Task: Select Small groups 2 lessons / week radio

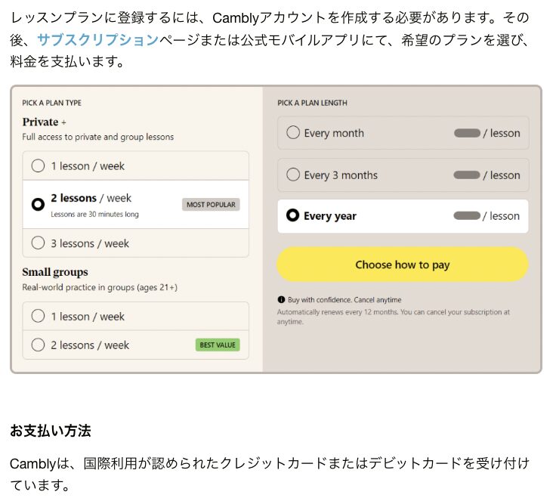Action: pyautogui.click(x=38, y=345)
